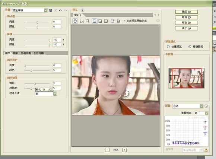Click the 细节保护 颜色 value field showing 5
This screenshot has height=159, width=216.
click(x=57, y=70)
